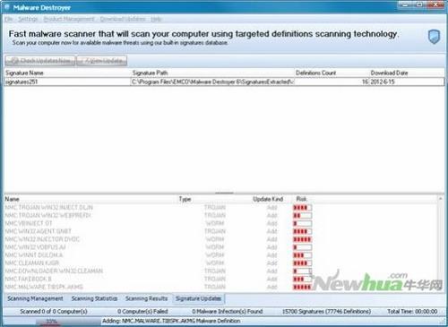Open the Product Management menu
Viewport: 448px width, 327px height.
(69, 19)
